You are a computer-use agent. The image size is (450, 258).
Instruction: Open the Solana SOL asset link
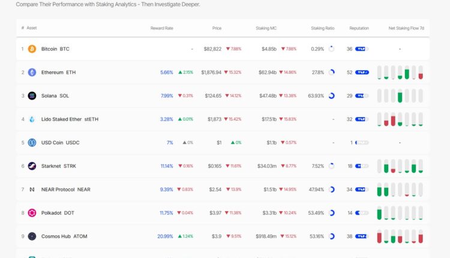click(55, 95)
